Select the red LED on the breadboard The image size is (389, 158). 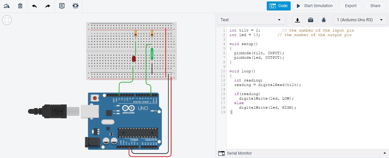(x=134, y=59)
